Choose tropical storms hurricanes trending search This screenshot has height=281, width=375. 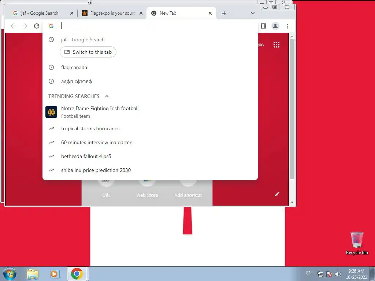(150, 128)
